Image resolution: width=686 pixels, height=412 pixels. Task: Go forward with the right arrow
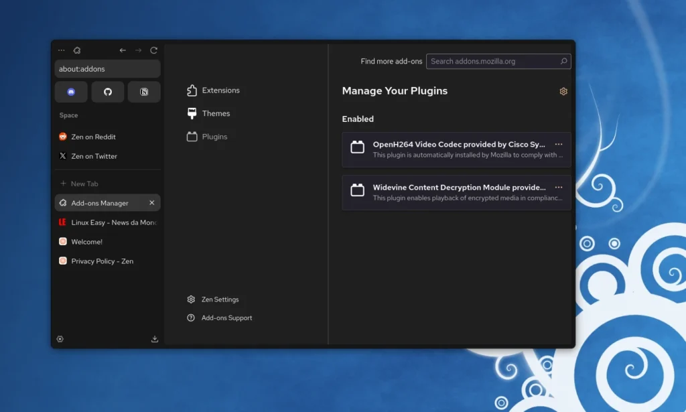click(x=138, y=50)
